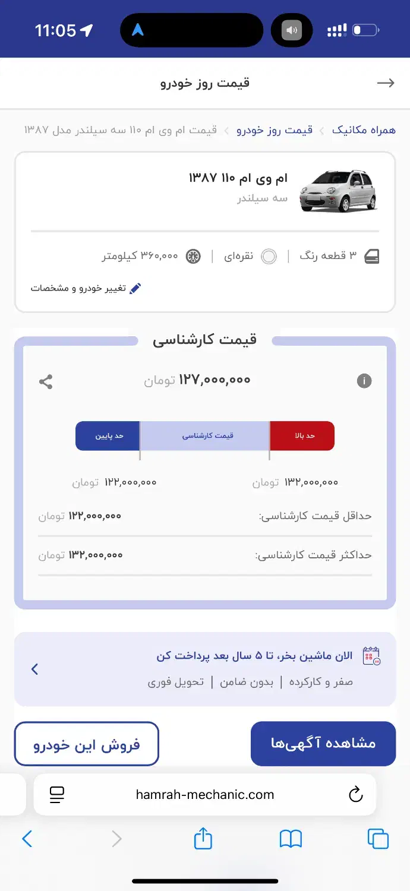Tap the pencil edit icon
Image resolution: width=410 pixels, height=891 pixels.
[x=135, y=289]
